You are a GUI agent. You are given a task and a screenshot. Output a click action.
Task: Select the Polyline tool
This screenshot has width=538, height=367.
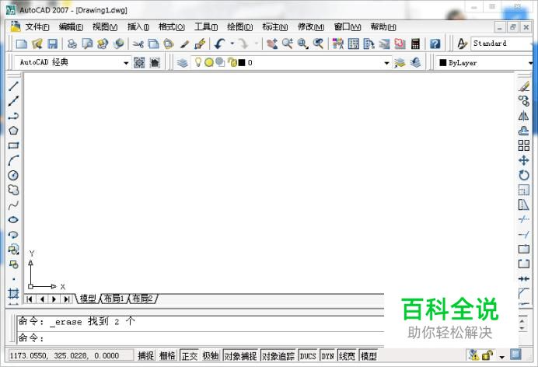click(x=13, y=116)
